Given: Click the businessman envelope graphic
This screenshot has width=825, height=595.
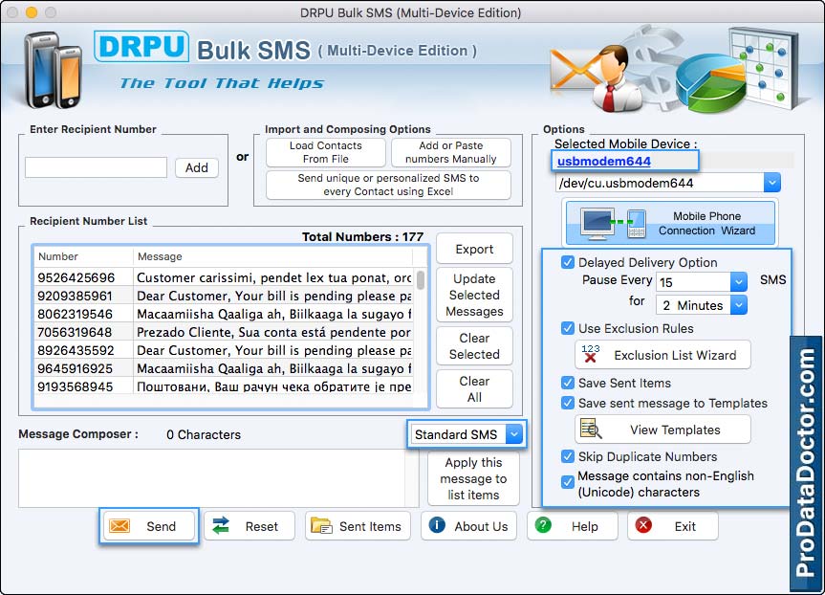Looking at the screenshot, I should tap(597, 77).
